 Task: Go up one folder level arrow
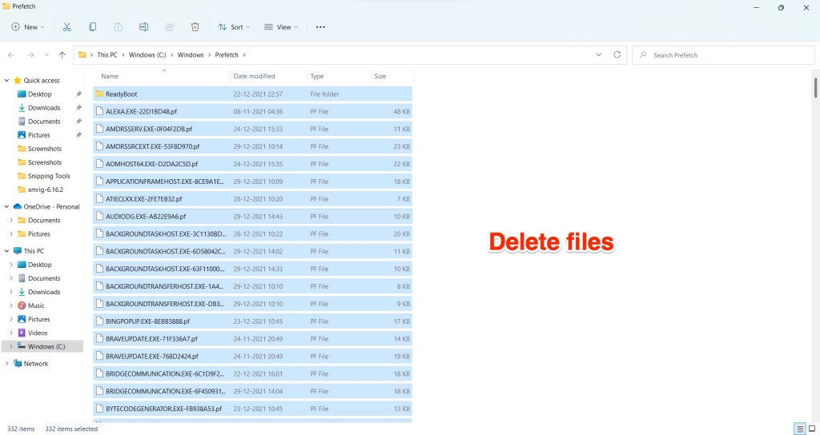[62, 55]
